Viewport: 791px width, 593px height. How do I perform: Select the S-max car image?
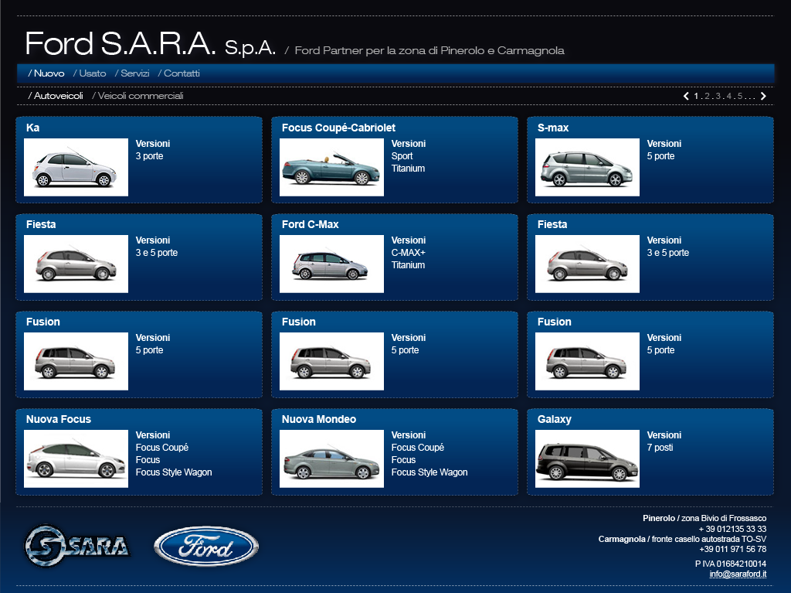tap(587, 168)
